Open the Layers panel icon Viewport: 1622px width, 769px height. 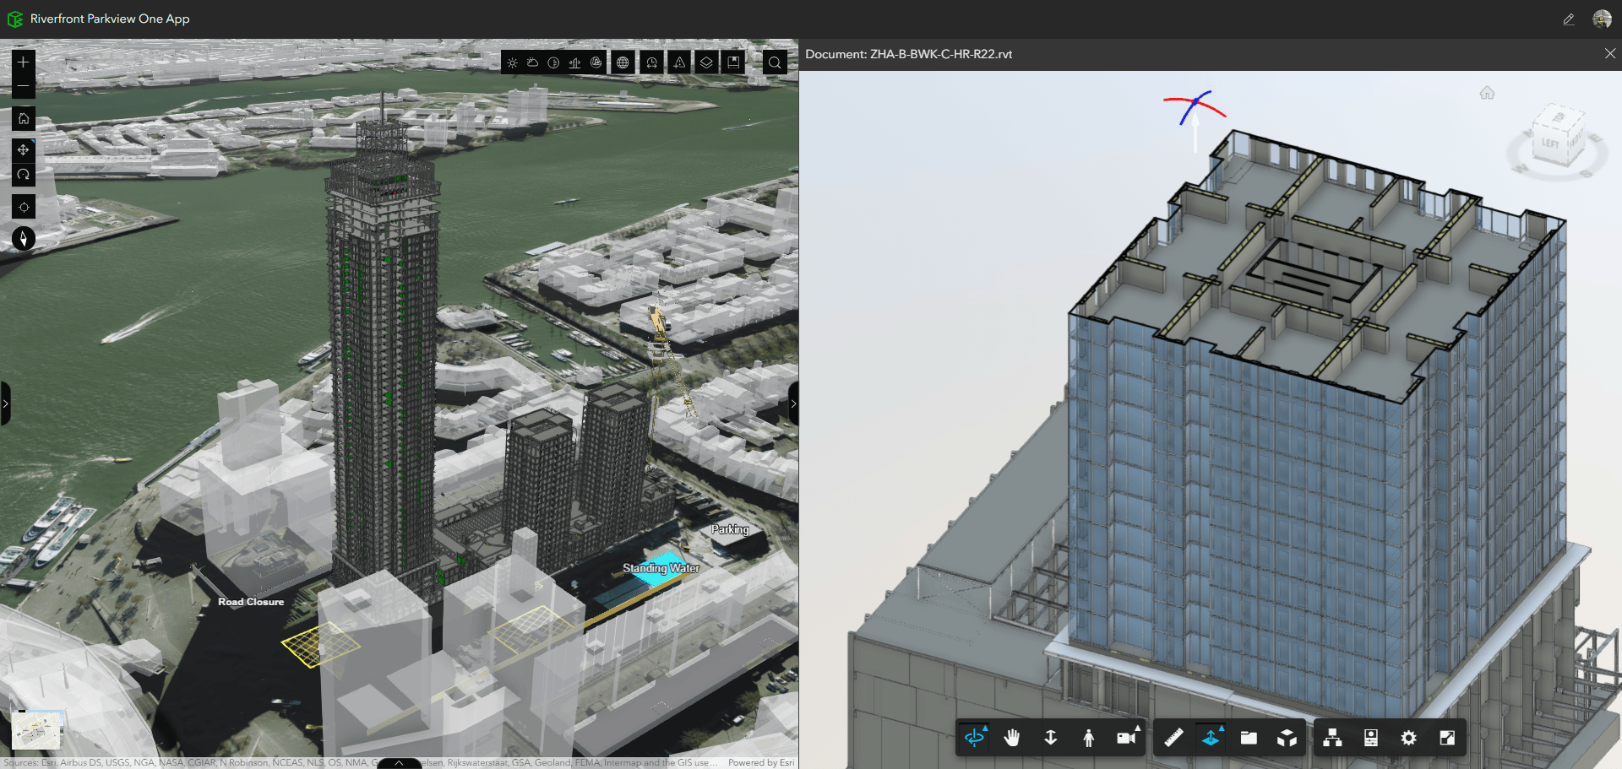(707, 62)
